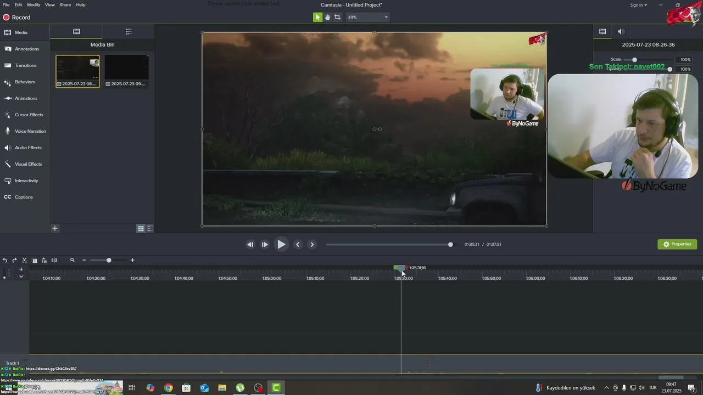Adjust the timeline zoom slider handle

click(109, 261)
